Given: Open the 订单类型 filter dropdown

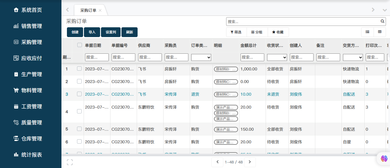Looking at the screenshot, I should [201, 57].
